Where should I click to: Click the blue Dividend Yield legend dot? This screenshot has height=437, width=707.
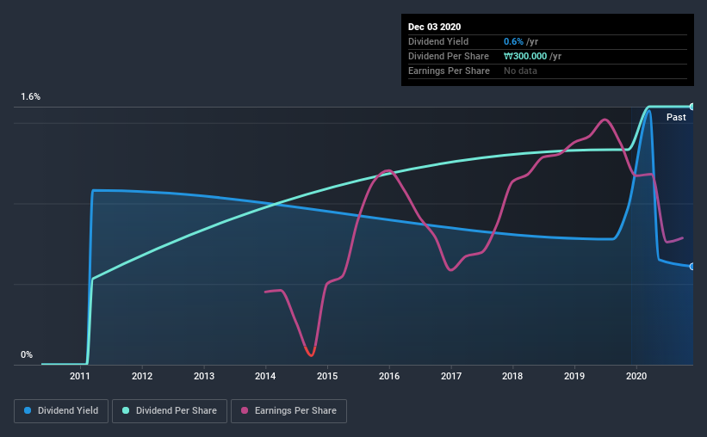pyautogui.click(x=28, y=410)
